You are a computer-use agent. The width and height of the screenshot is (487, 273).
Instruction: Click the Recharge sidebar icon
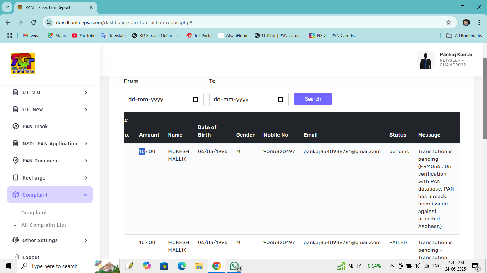coord(16,178)
